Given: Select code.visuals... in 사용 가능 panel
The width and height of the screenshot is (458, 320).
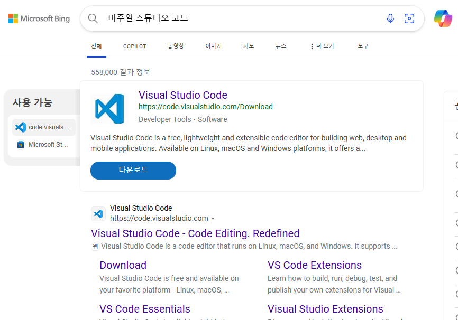Looking at the screenshot, I should click(44, 127).
